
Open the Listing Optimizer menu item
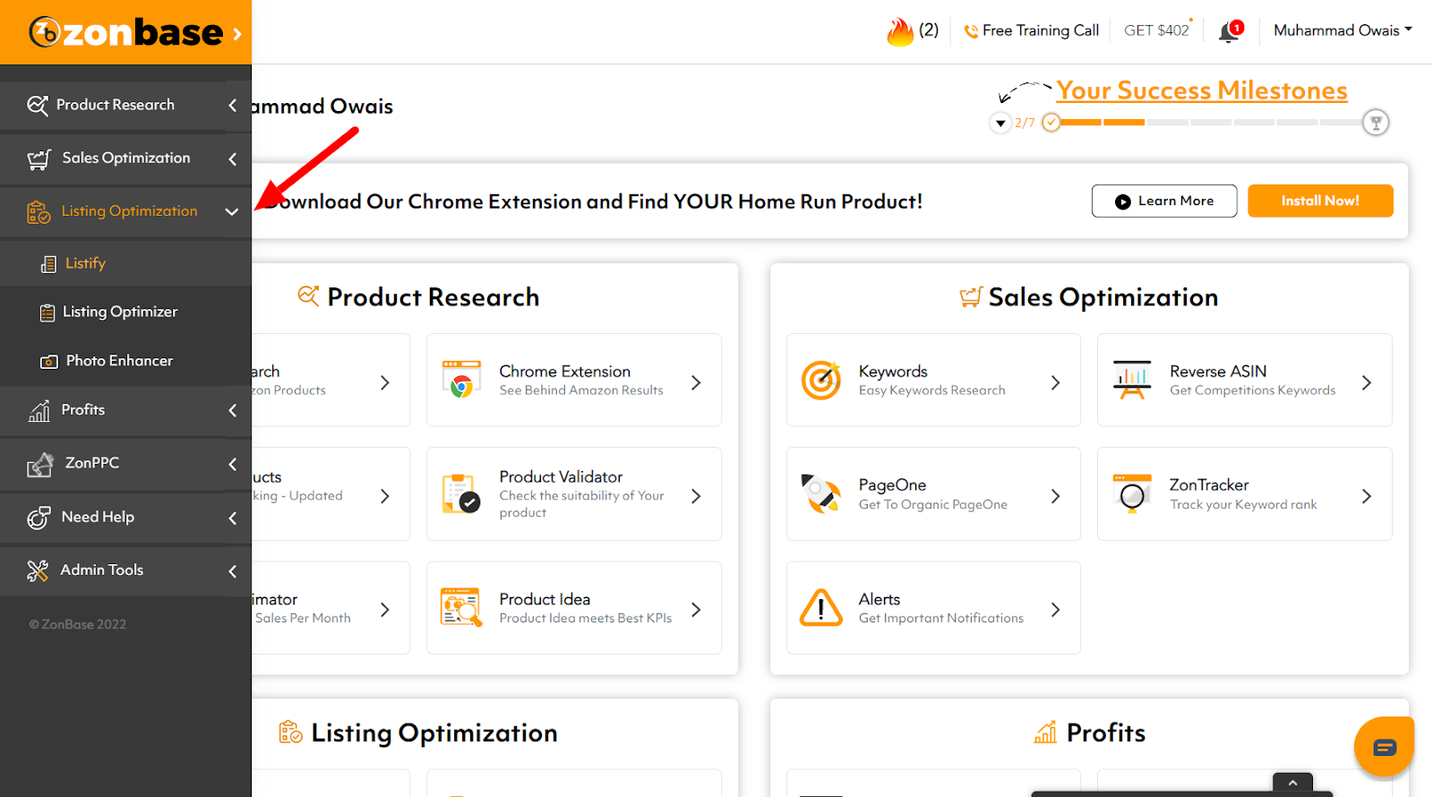(125, 312)
